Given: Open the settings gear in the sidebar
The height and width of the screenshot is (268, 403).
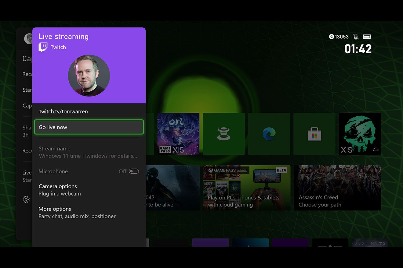Looking at the screenshot, I should point(26,199).
